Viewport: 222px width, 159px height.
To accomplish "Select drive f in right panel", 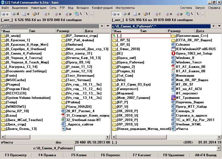I will [x=147, y=14].
